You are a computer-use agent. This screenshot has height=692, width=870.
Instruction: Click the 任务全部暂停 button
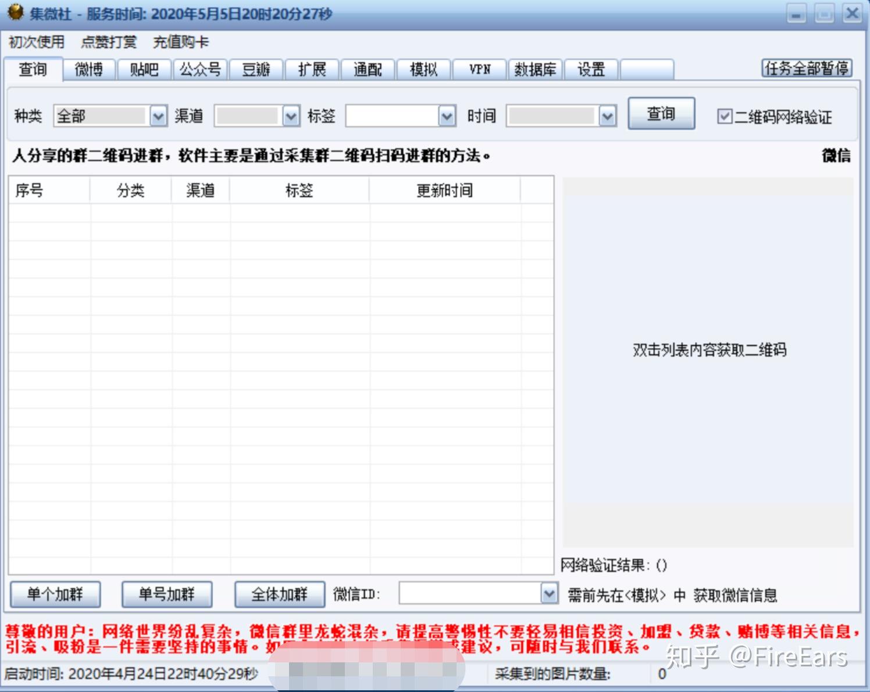[807, 68]
